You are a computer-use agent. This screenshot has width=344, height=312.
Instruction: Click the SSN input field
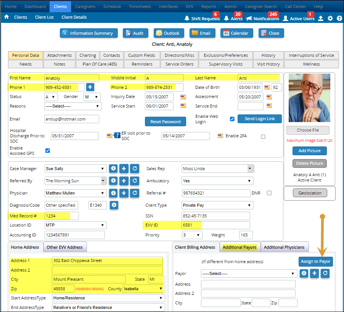215,216
